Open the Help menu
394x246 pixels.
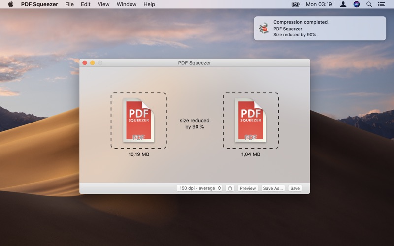point(149,4)
